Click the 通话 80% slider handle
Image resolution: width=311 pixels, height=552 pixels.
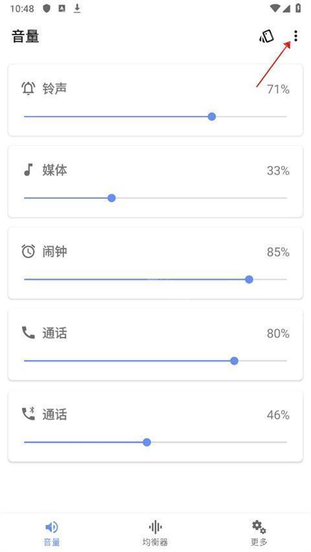234,361
